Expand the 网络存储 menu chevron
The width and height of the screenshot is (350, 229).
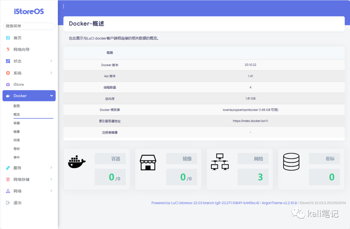51,179
